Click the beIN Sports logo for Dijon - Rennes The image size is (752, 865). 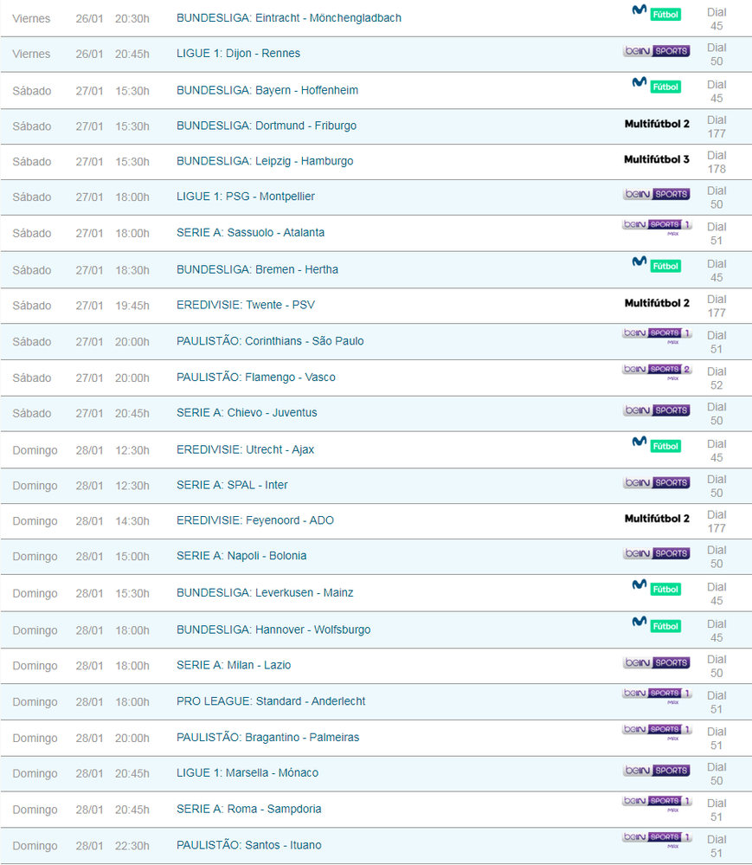click(x=656, y=51)
